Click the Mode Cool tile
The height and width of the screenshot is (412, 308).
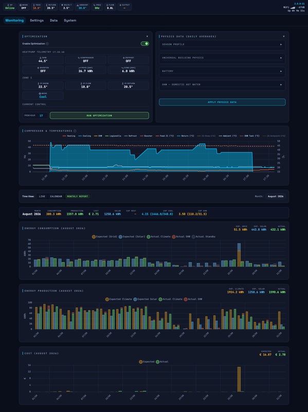43,95
